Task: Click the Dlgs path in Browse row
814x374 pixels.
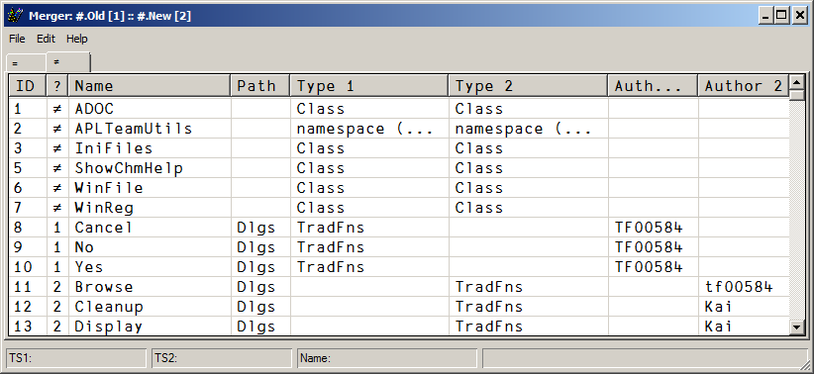Action: 255,286
